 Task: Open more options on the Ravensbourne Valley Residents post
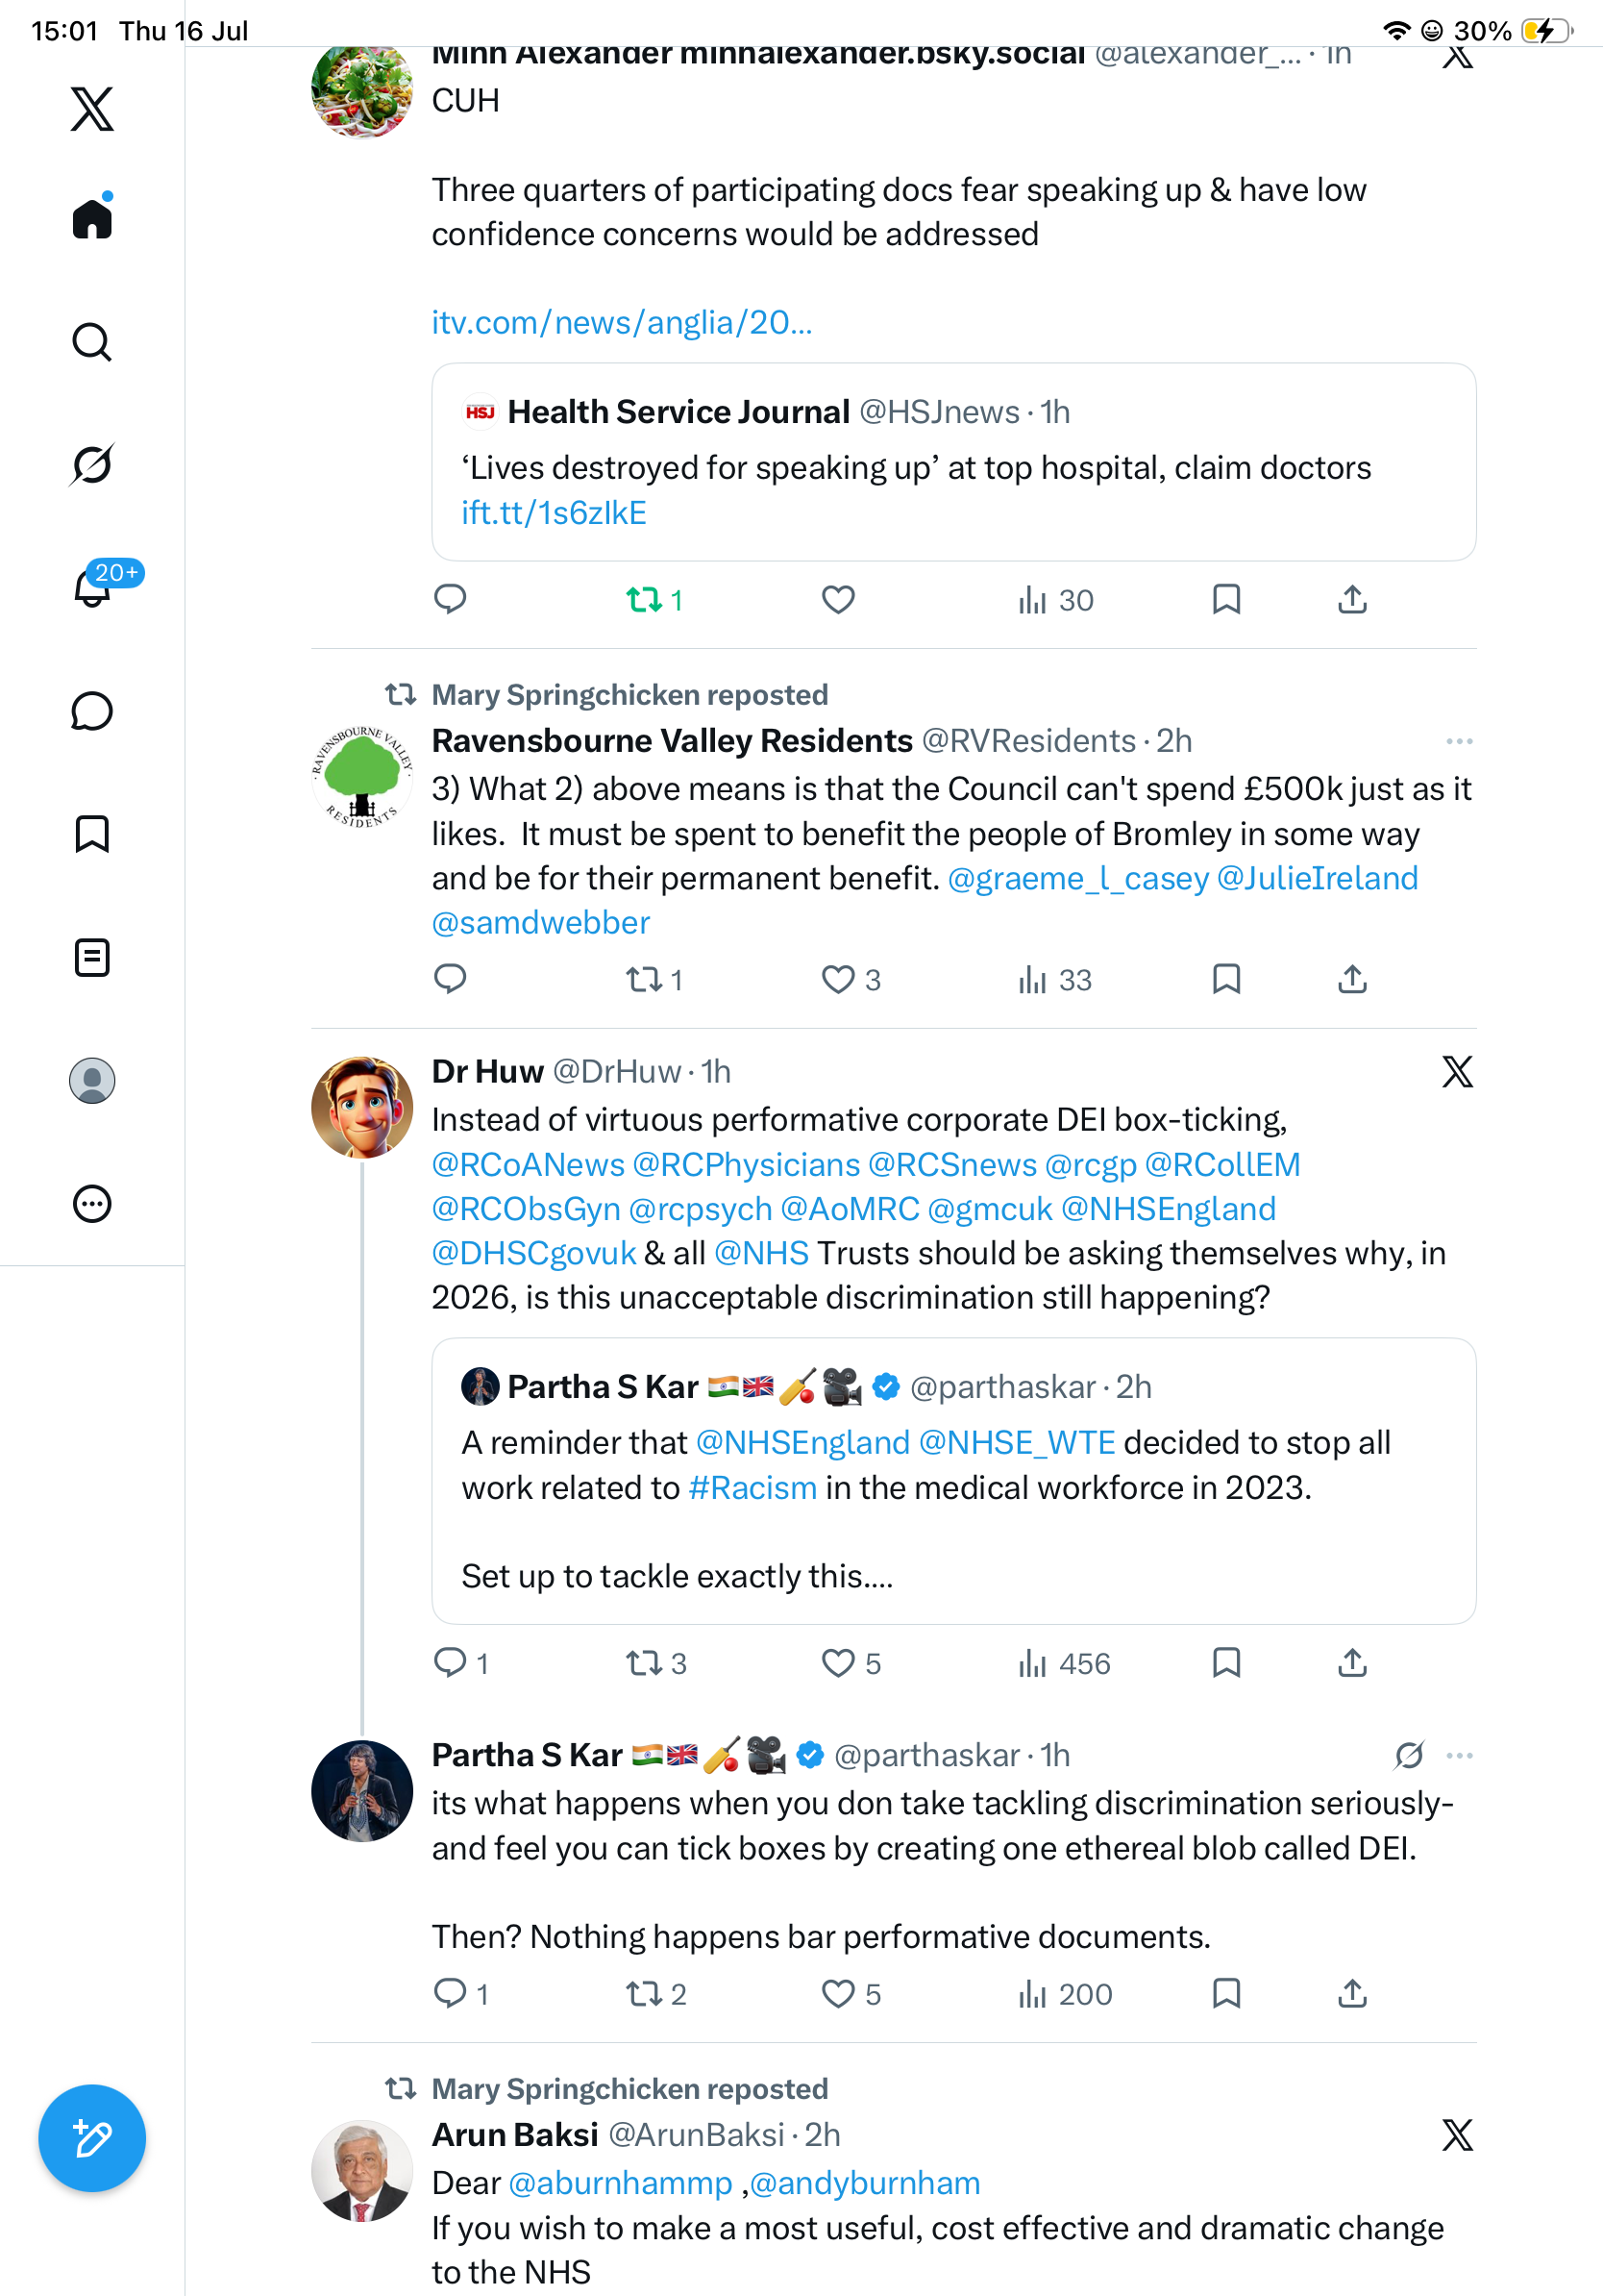(1459, 741)
